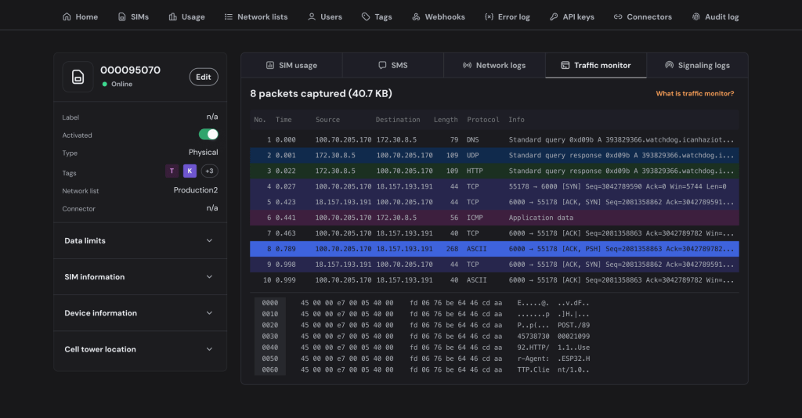This screenshot has width=802, height=418.
Task: Click the Webhooks icon
Action: (416, 17)
